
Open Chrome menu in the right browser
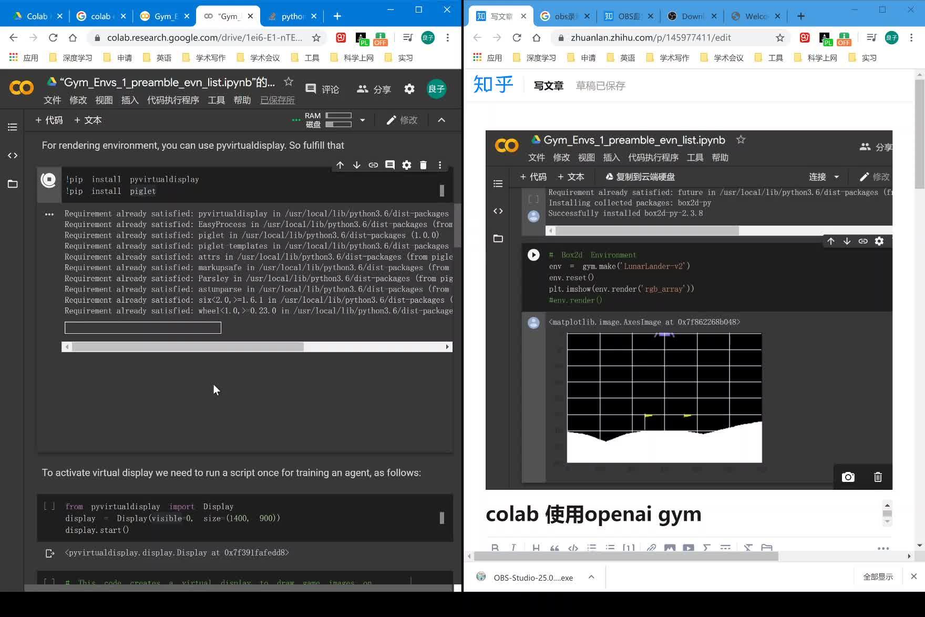(x=912, y=37)
